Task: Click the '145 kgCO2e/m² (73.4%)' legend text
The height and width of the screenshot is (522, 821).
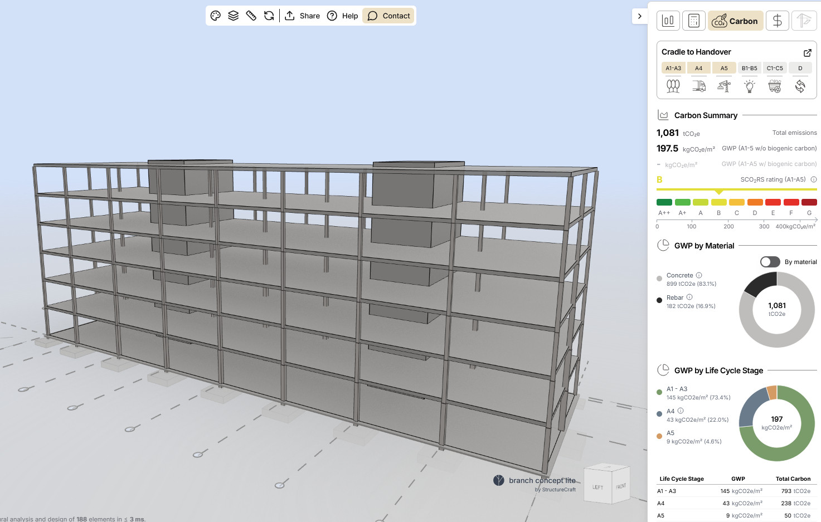Action: coord(698,398)
